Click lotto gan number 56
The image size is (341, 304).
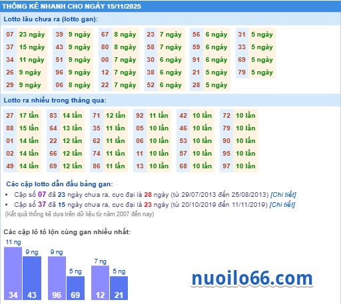pos(196,35)
